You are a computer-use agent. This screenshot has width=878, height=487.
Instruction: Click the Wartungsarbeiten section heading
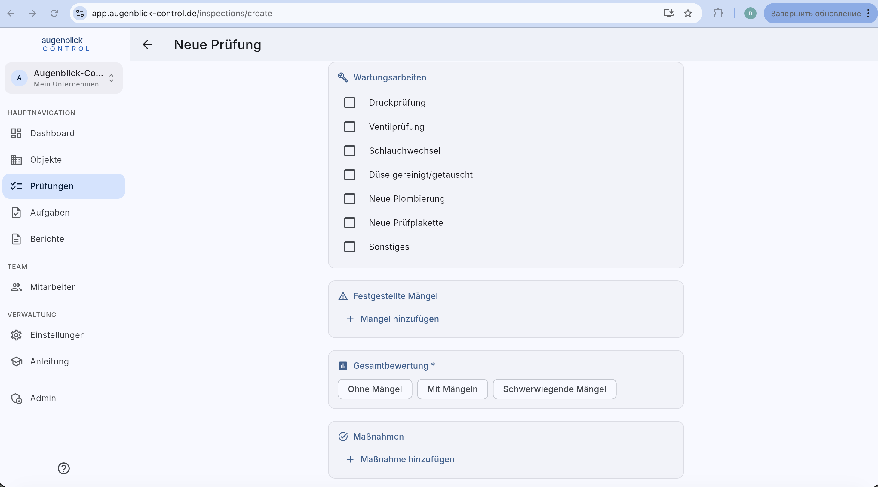390,77
